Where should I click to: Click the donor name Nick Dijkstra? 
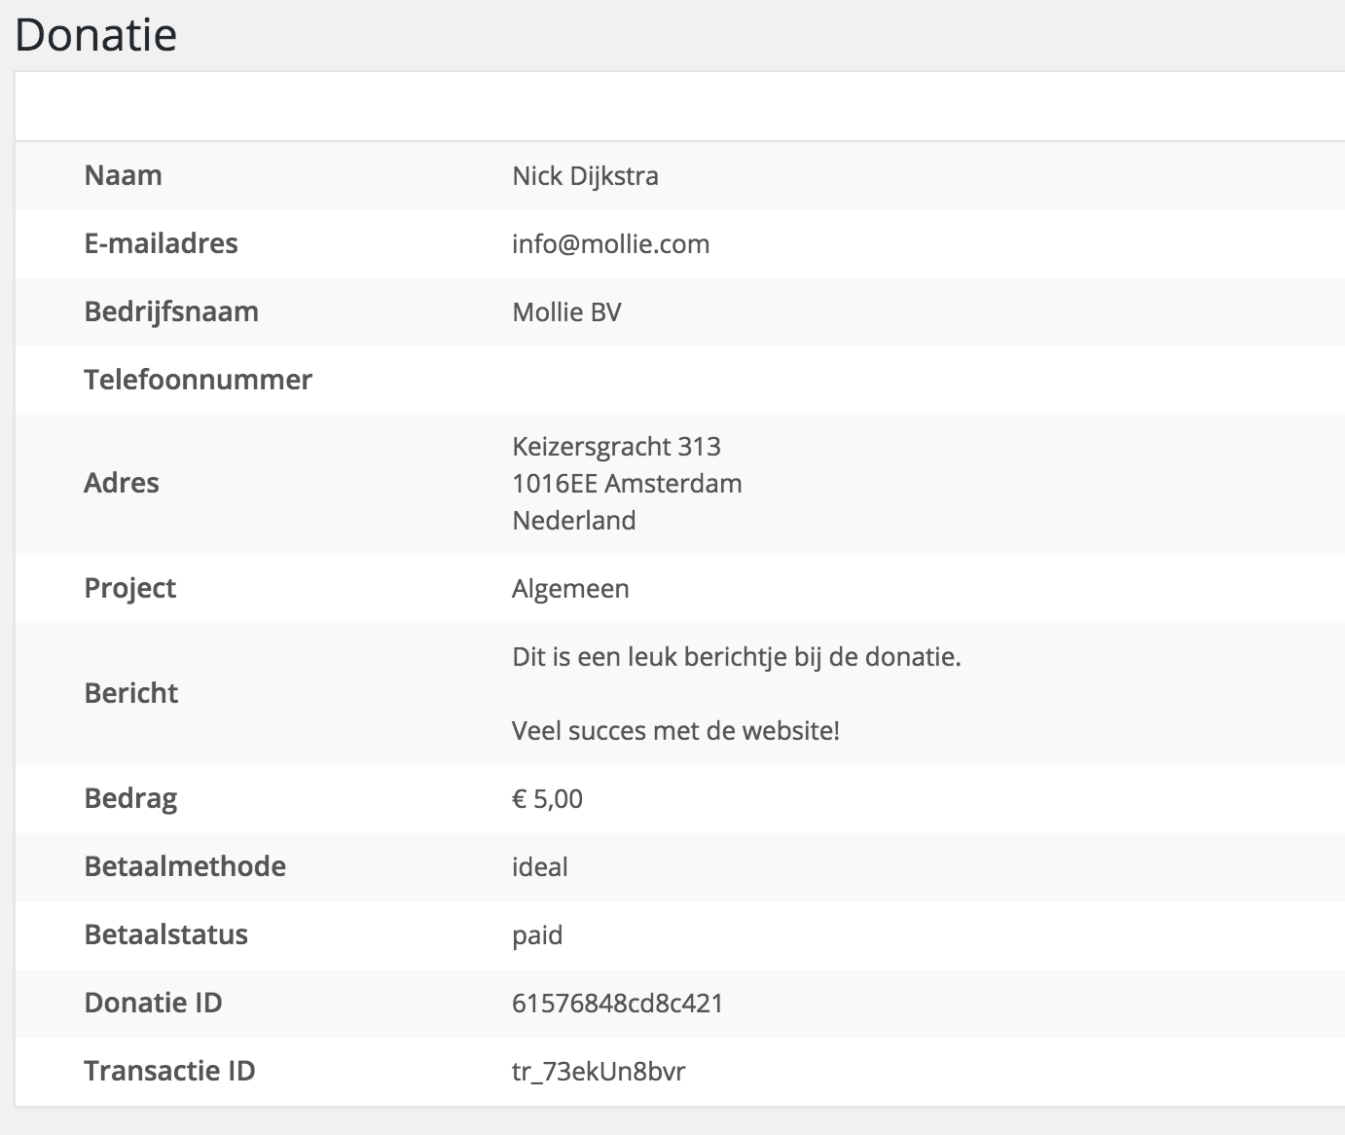point(585,176)
